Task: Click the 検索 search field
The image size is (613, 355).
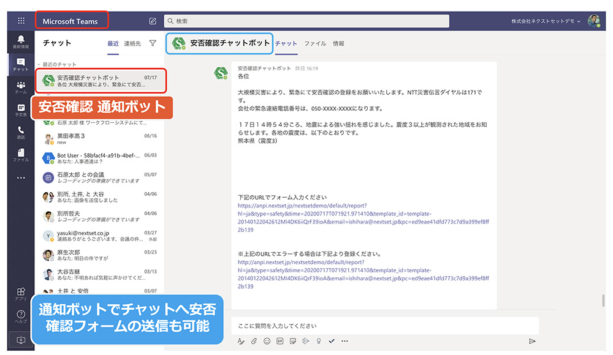Action: pyautogui.click(x=306, y=21)
